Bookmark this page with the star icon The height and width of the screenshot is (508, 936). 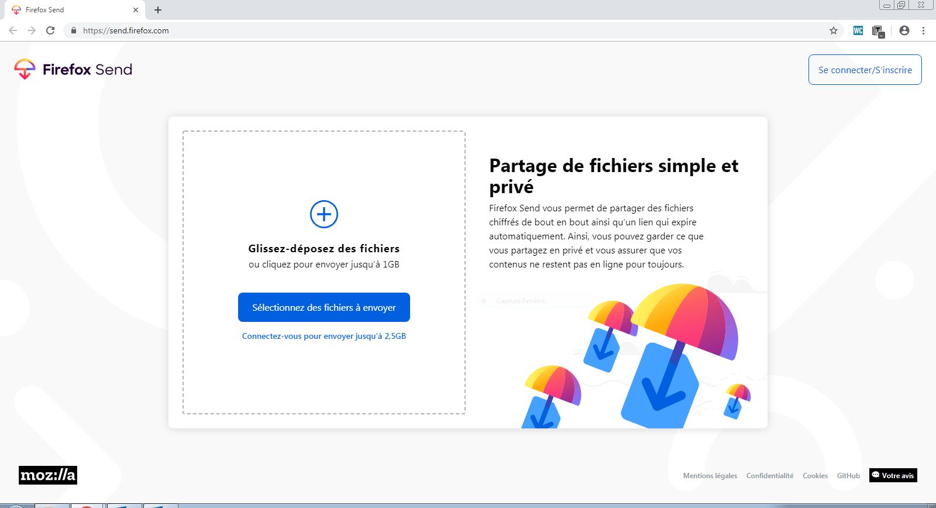tap(834, 30)
